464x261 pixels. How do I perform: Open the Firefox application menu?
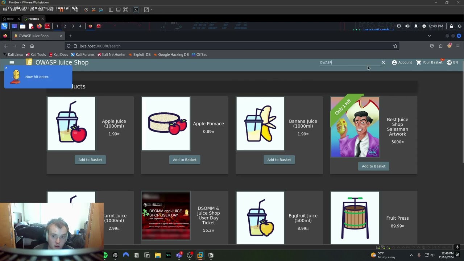(458, 46)
